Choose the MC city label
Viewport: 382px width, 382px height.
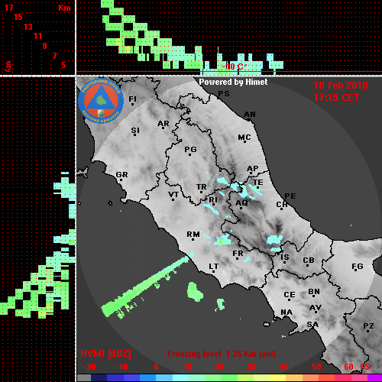click(244, 138)
